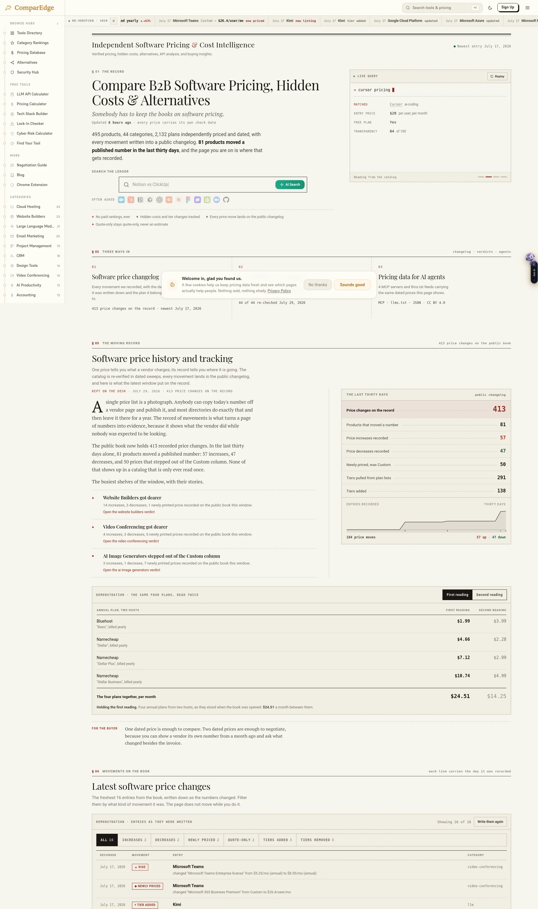This screenshot has width=538, height=909.
Task: Click the Google Cloud Platform updated ticker item
Action: tap(405, 21)
